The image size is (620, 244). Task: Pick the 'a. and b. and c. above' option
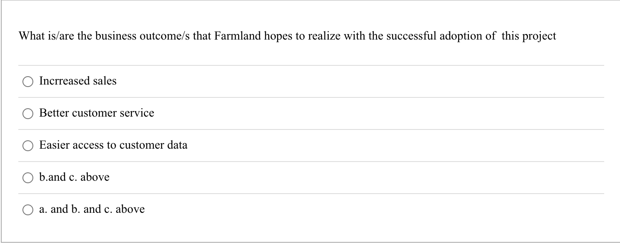(28, 209)
